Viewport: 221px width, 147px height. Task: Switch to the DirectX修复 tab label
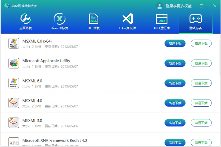click(59, 28)
